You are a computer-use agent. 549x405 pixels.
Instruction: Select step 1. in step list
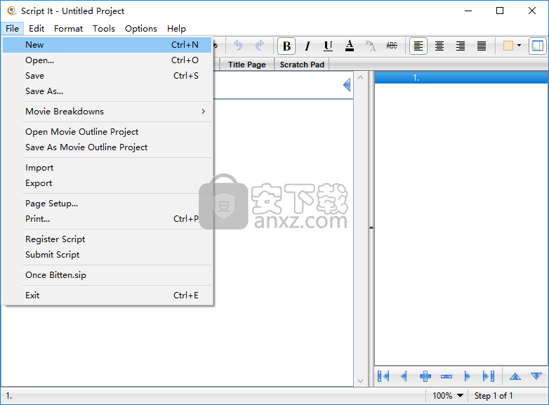coord(461,78)
